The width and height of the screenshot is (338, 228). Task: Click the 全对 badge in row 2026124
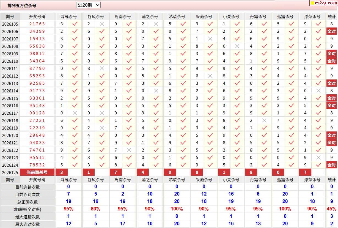(331, 165)
